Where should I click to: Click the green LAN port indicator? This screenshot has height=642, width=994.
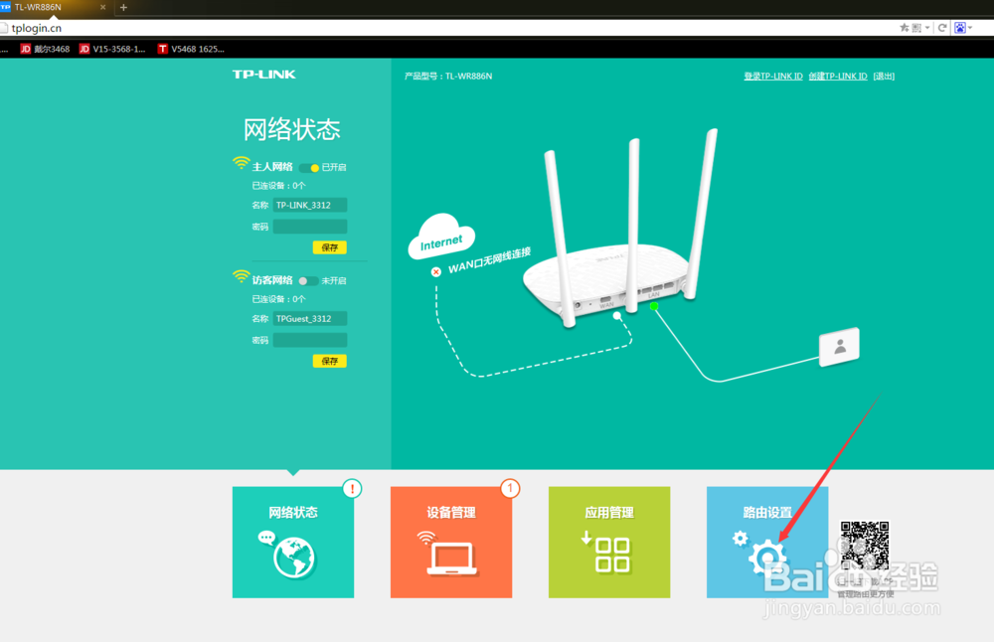(654, 306)
